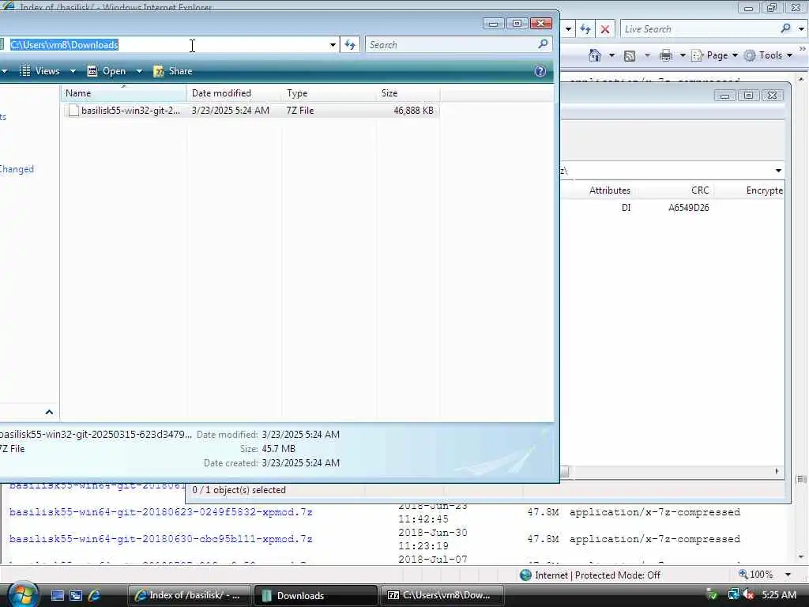Open the zoom level dropdown arrow
This screenshot has height=607, width=809.
coord(788,575)
